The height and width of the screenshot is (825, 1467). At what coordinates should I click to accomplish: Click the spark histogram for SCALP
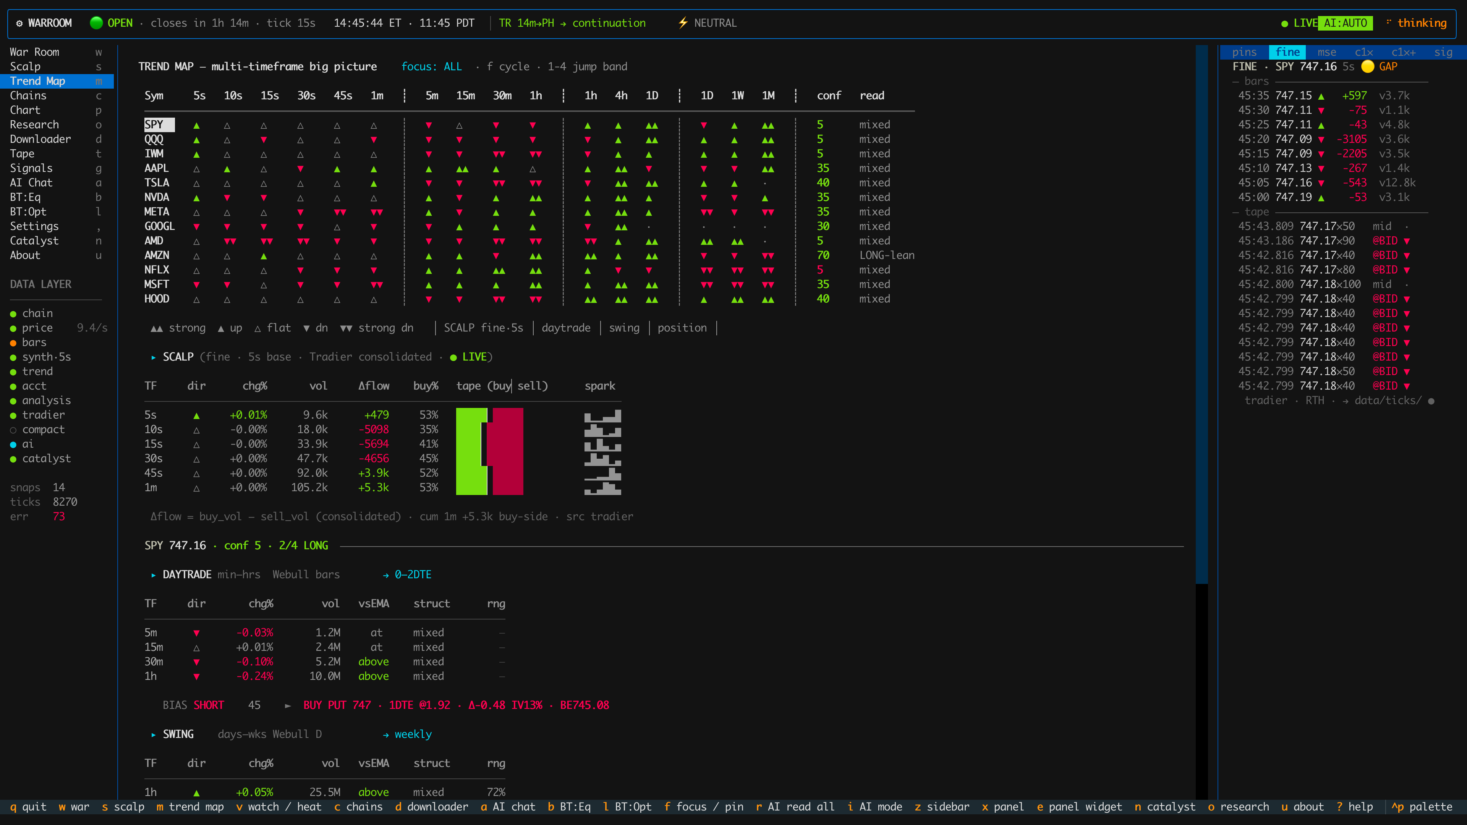pyautogui.click(x=602, y=451)
